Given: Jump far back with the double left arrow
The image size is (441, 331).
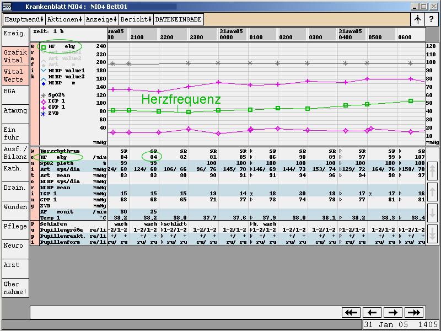Looking at the screenshot, I should (351, 312).
